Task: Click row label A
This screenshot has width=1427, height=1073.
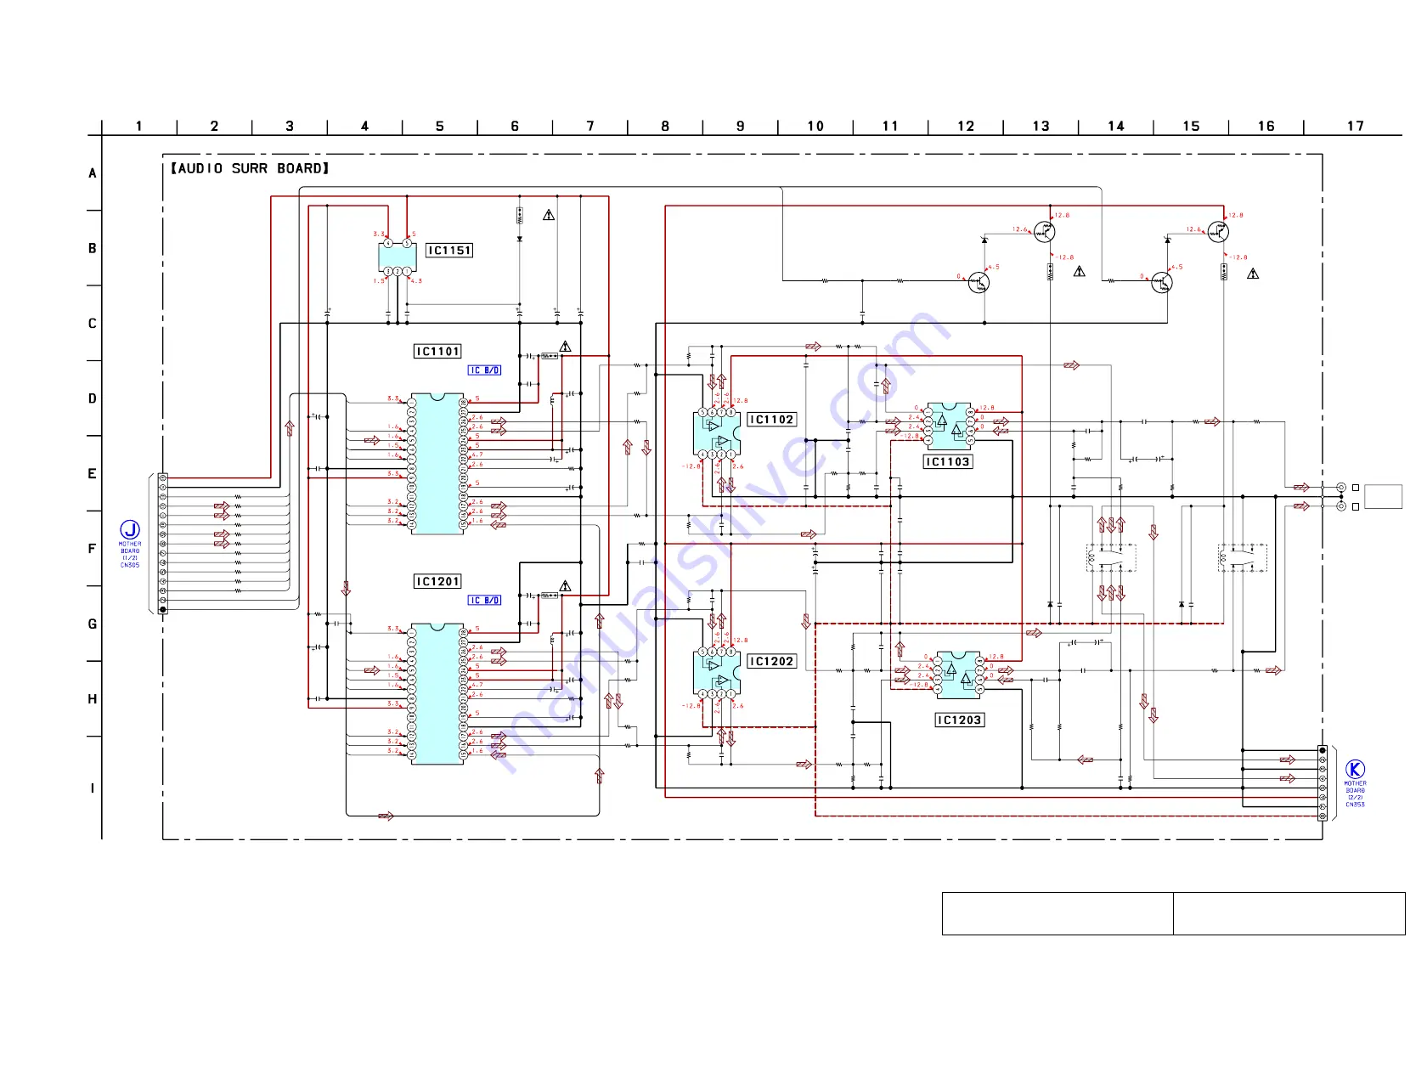Action: (x=93, y=173)
